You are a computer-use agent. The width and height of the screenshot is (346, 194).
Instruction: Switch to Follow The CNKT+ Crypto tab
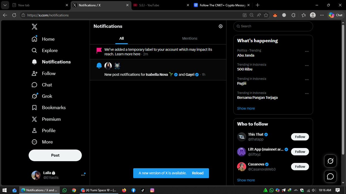221,5
